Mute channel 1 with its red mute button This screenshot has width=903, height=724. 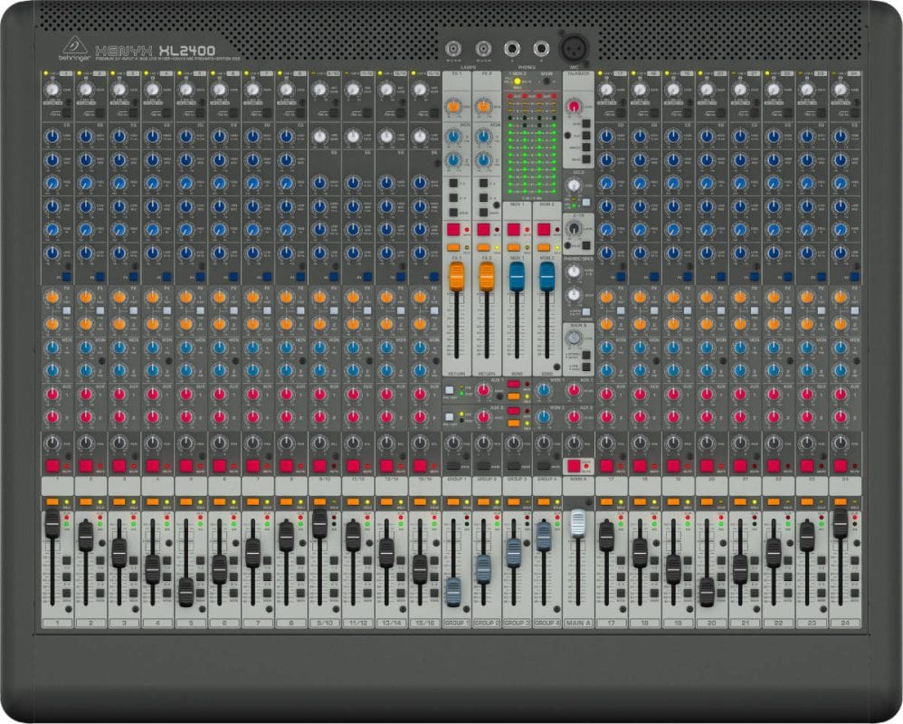click(x=52, y=464)
